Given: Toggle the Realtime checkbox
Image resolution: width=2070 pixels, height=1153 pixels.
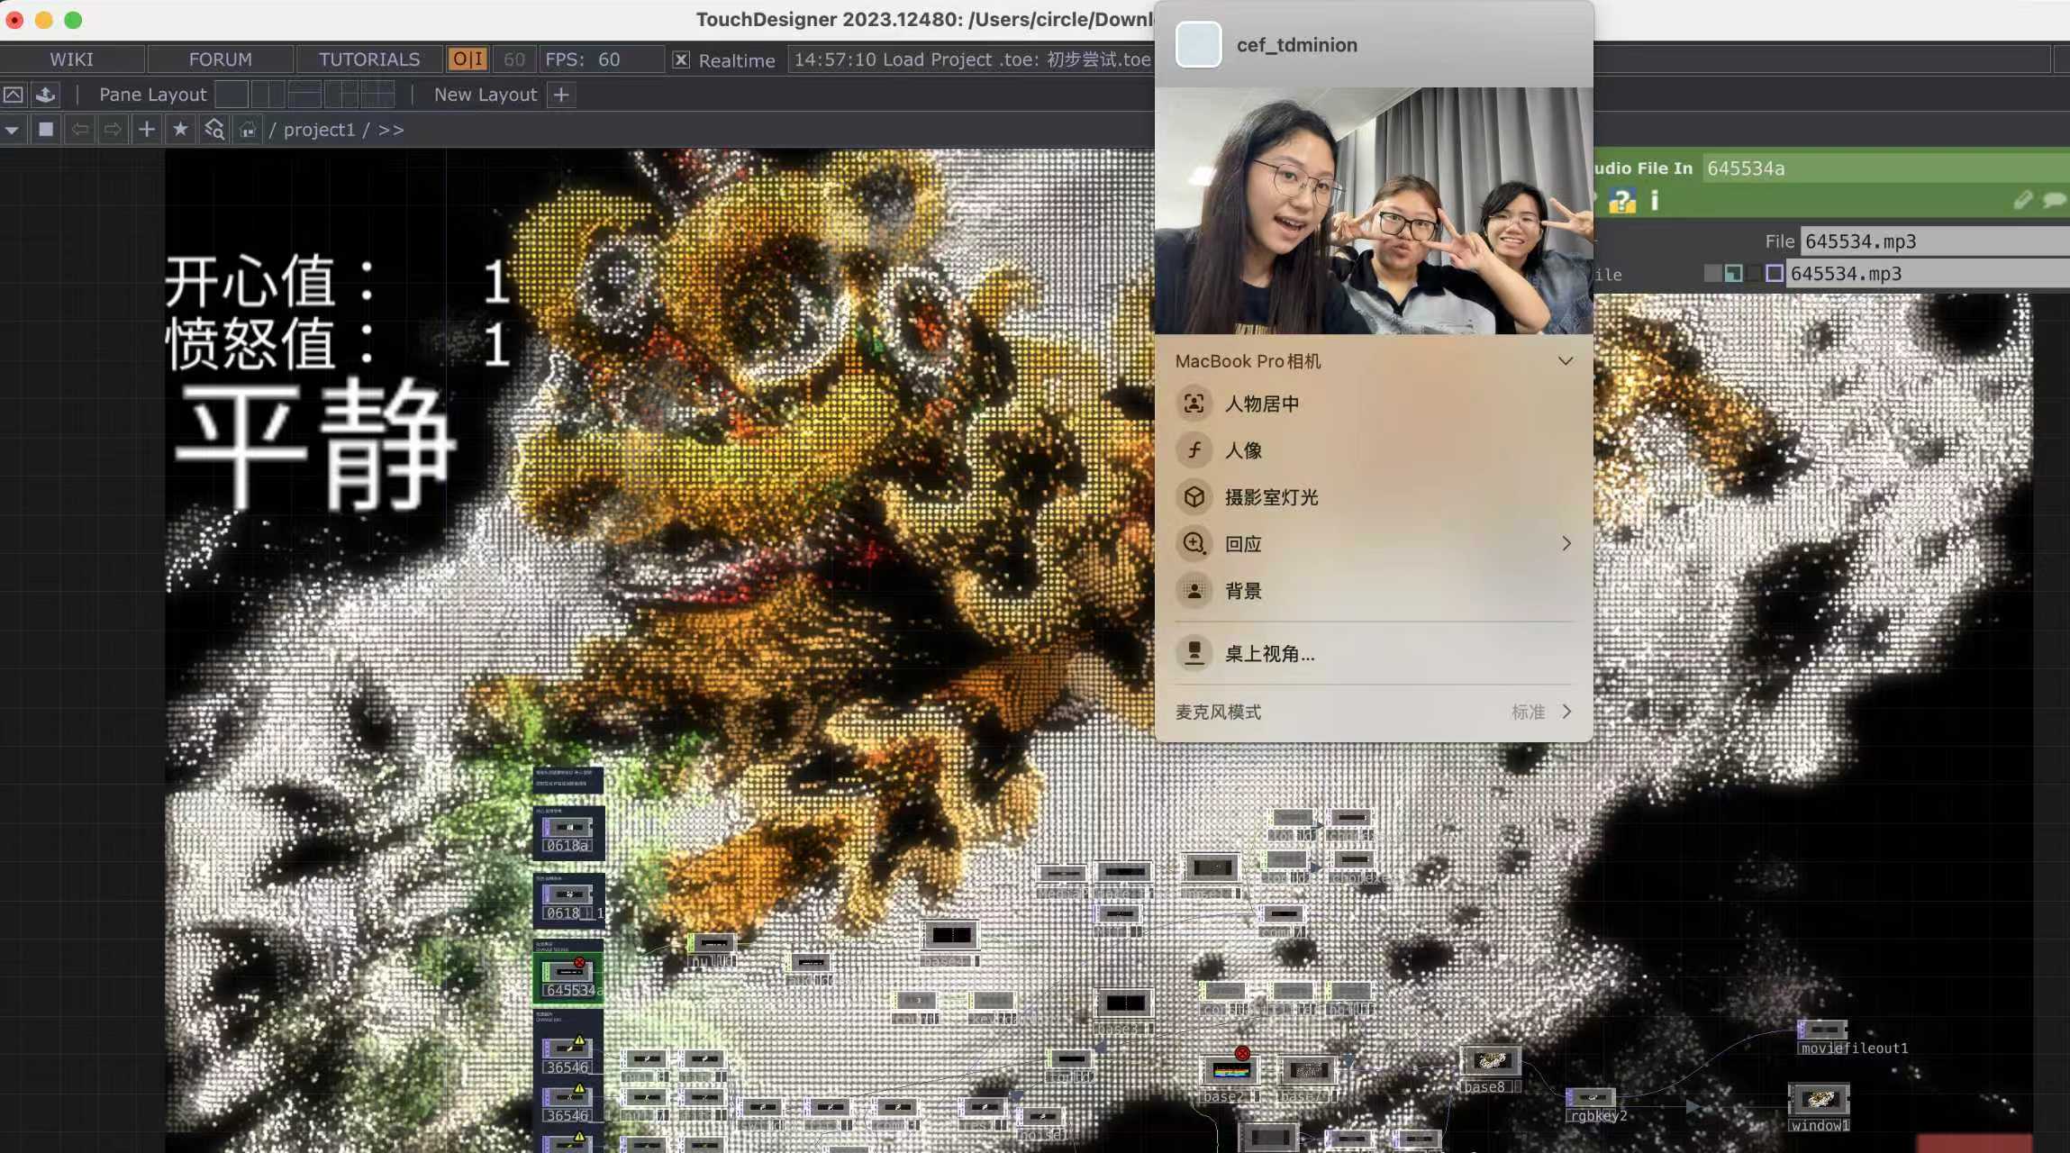Looking at the screenshot, I should point(681,59).
